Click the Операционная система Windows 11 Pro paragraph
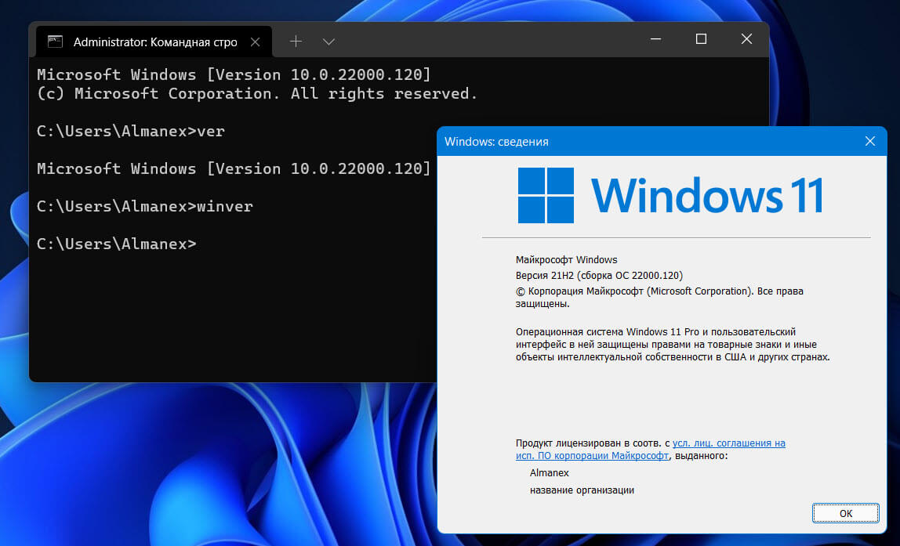 tap(673, 344)
